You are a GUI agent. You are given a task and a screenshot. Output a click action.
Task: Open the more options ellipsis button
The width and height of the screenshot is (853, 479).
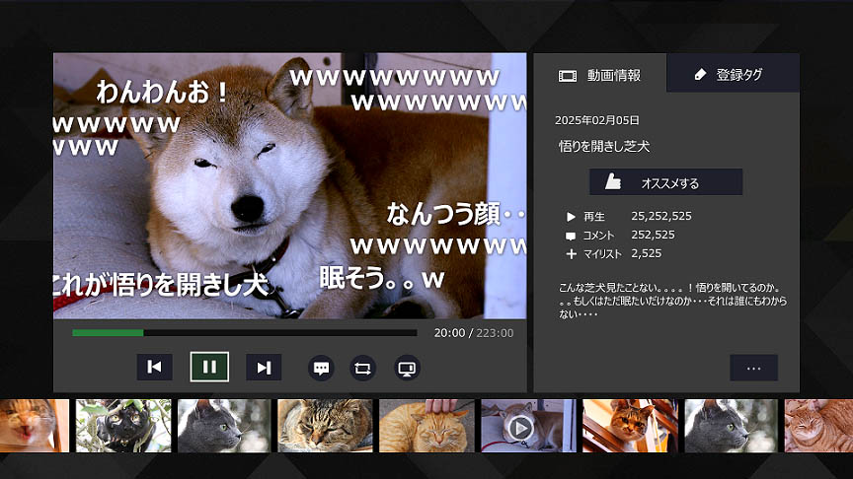[x=753, y=369]
